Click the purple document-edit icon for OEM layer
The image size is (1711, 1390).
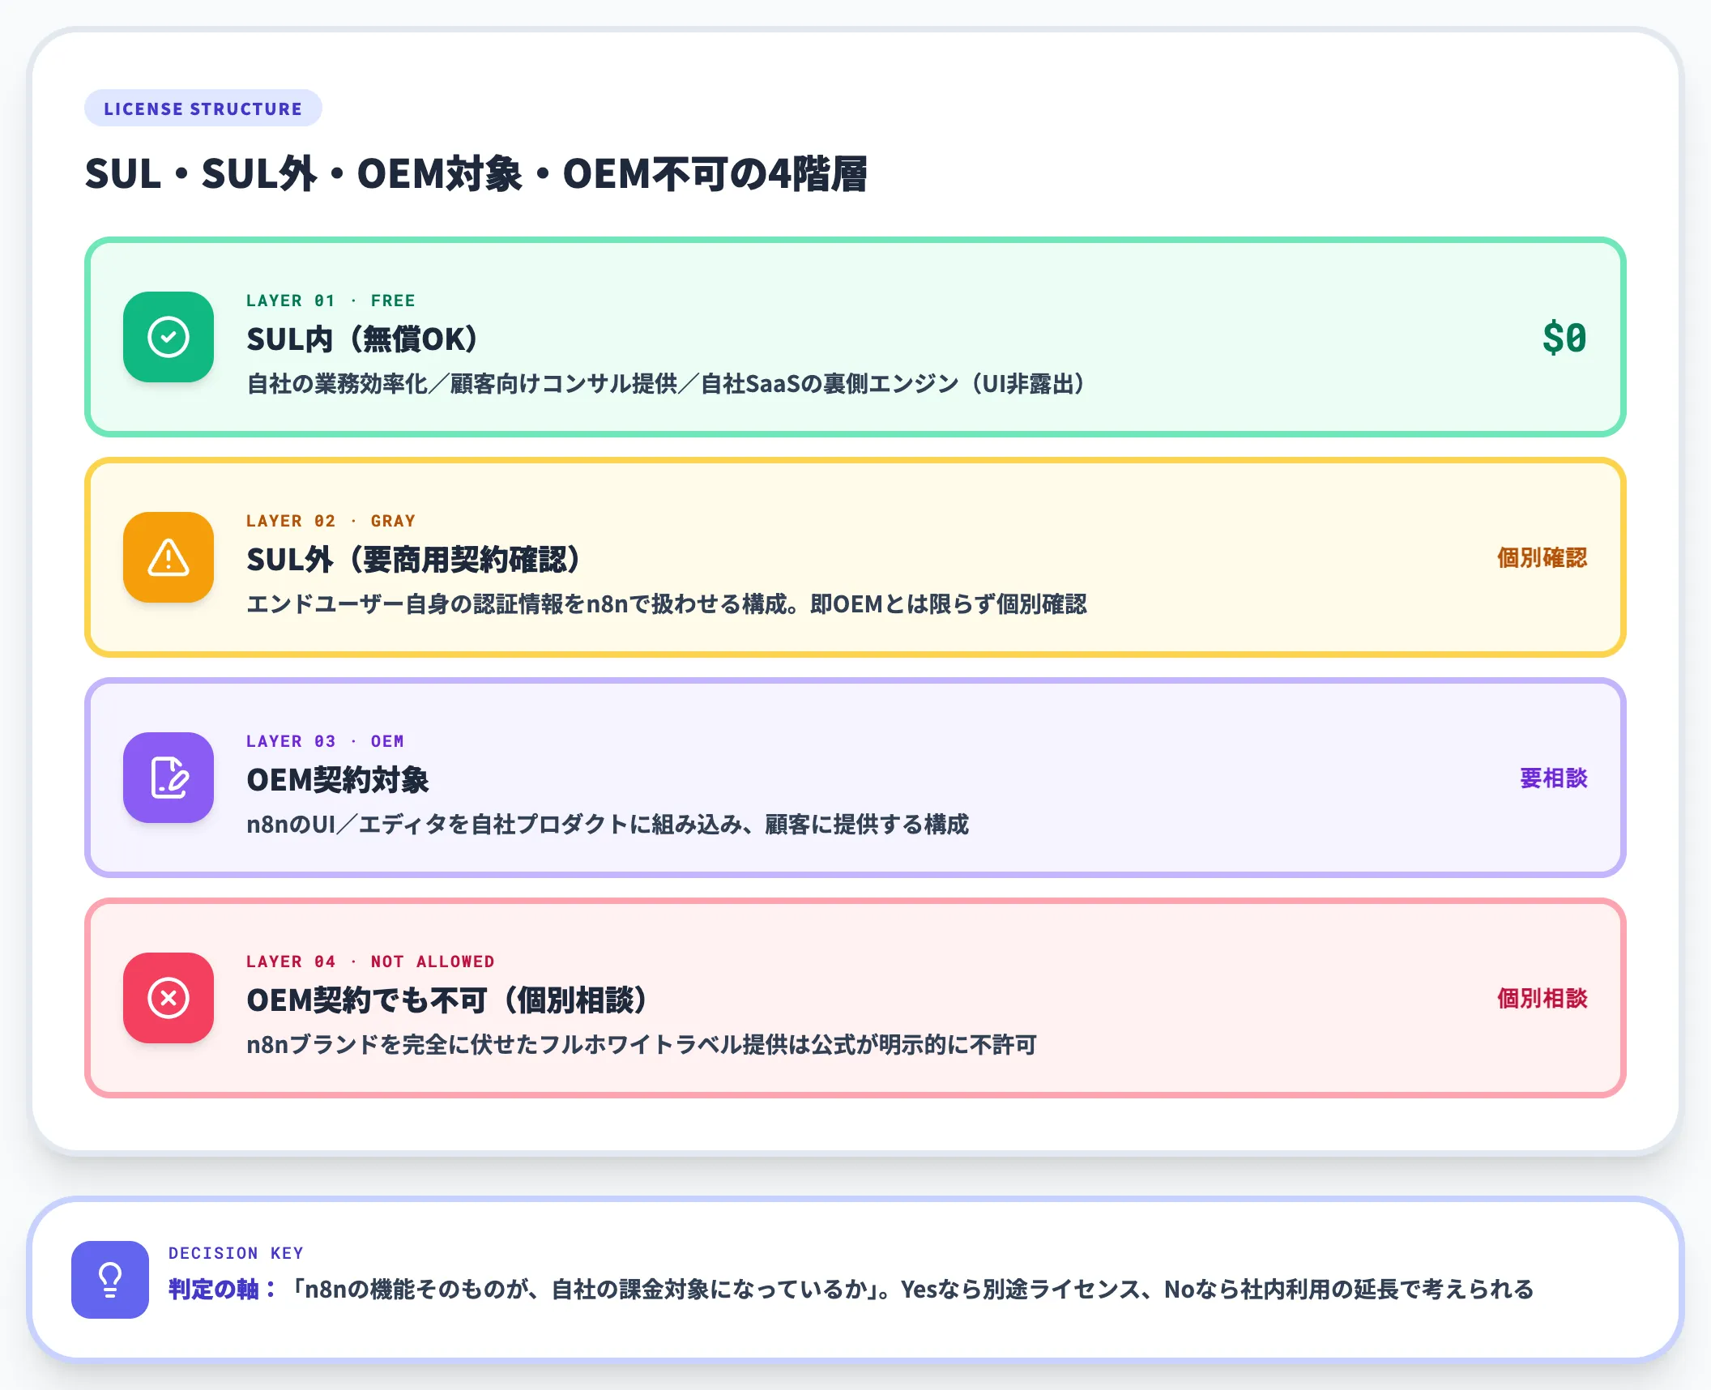[169, 778]
